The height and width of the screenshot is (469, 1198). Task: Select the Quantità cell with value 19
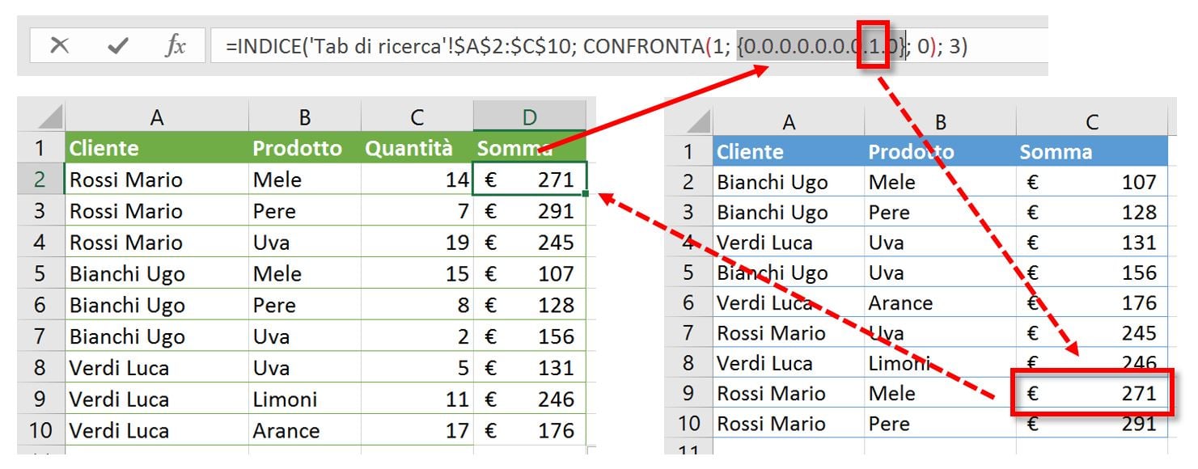click(417, 243)
